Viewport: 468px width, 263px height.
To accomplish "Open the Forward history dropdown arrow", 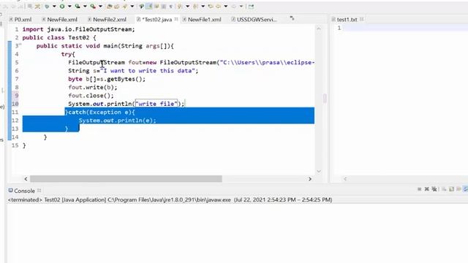I will pyautogui.click(x=241, y=7).
